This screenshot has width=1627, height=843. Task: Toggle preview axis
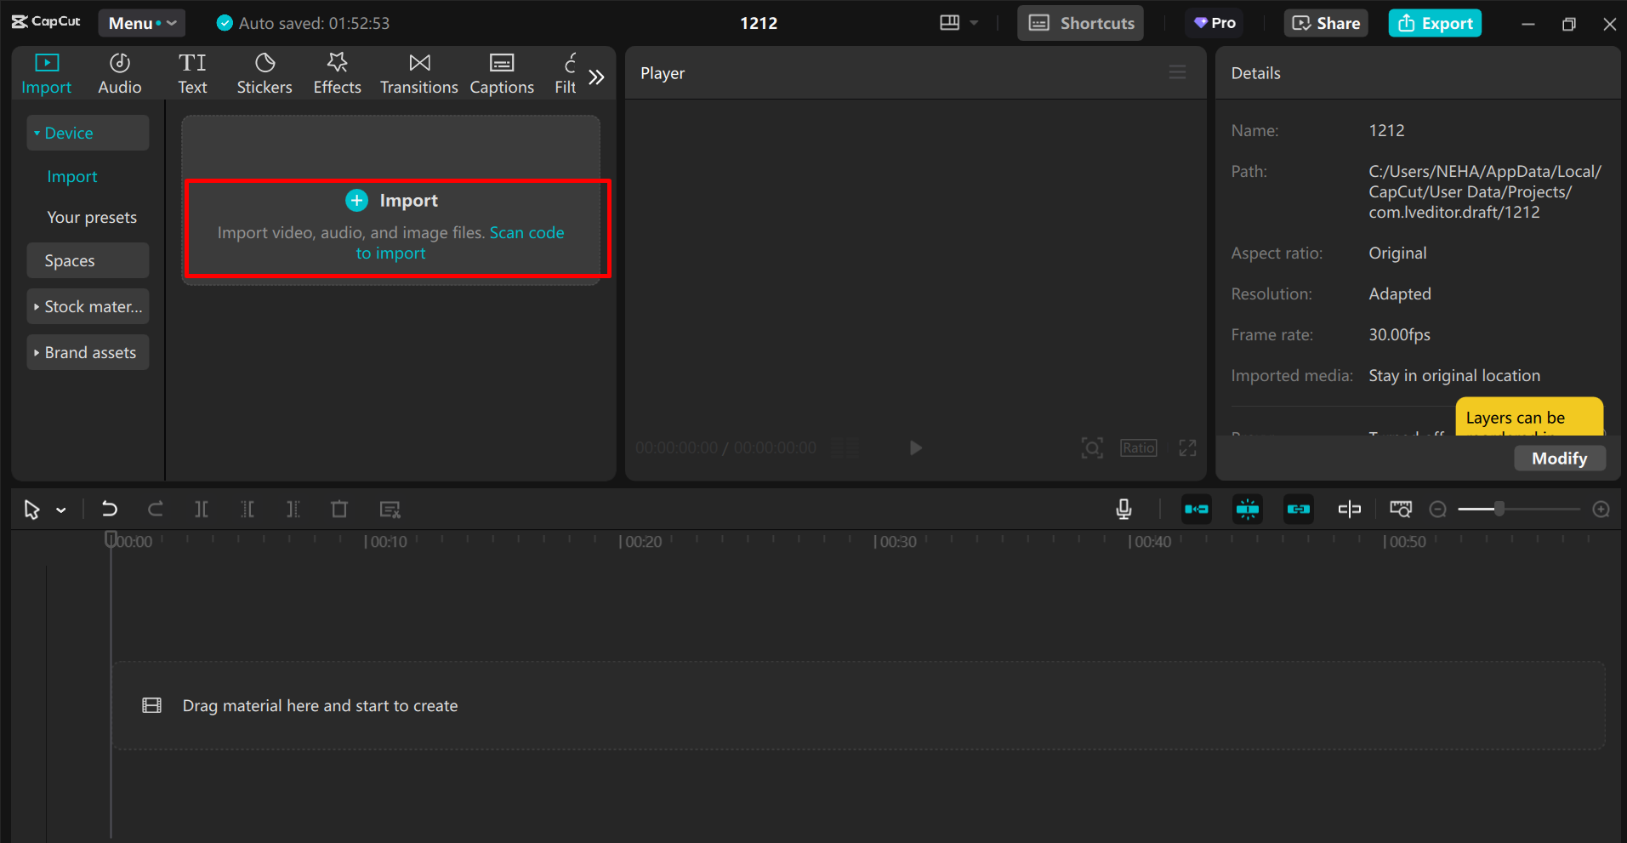coord(1350,510)
